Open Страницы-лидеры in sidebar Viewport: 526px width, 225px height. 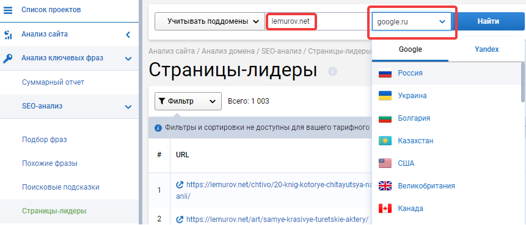point(54,211)
